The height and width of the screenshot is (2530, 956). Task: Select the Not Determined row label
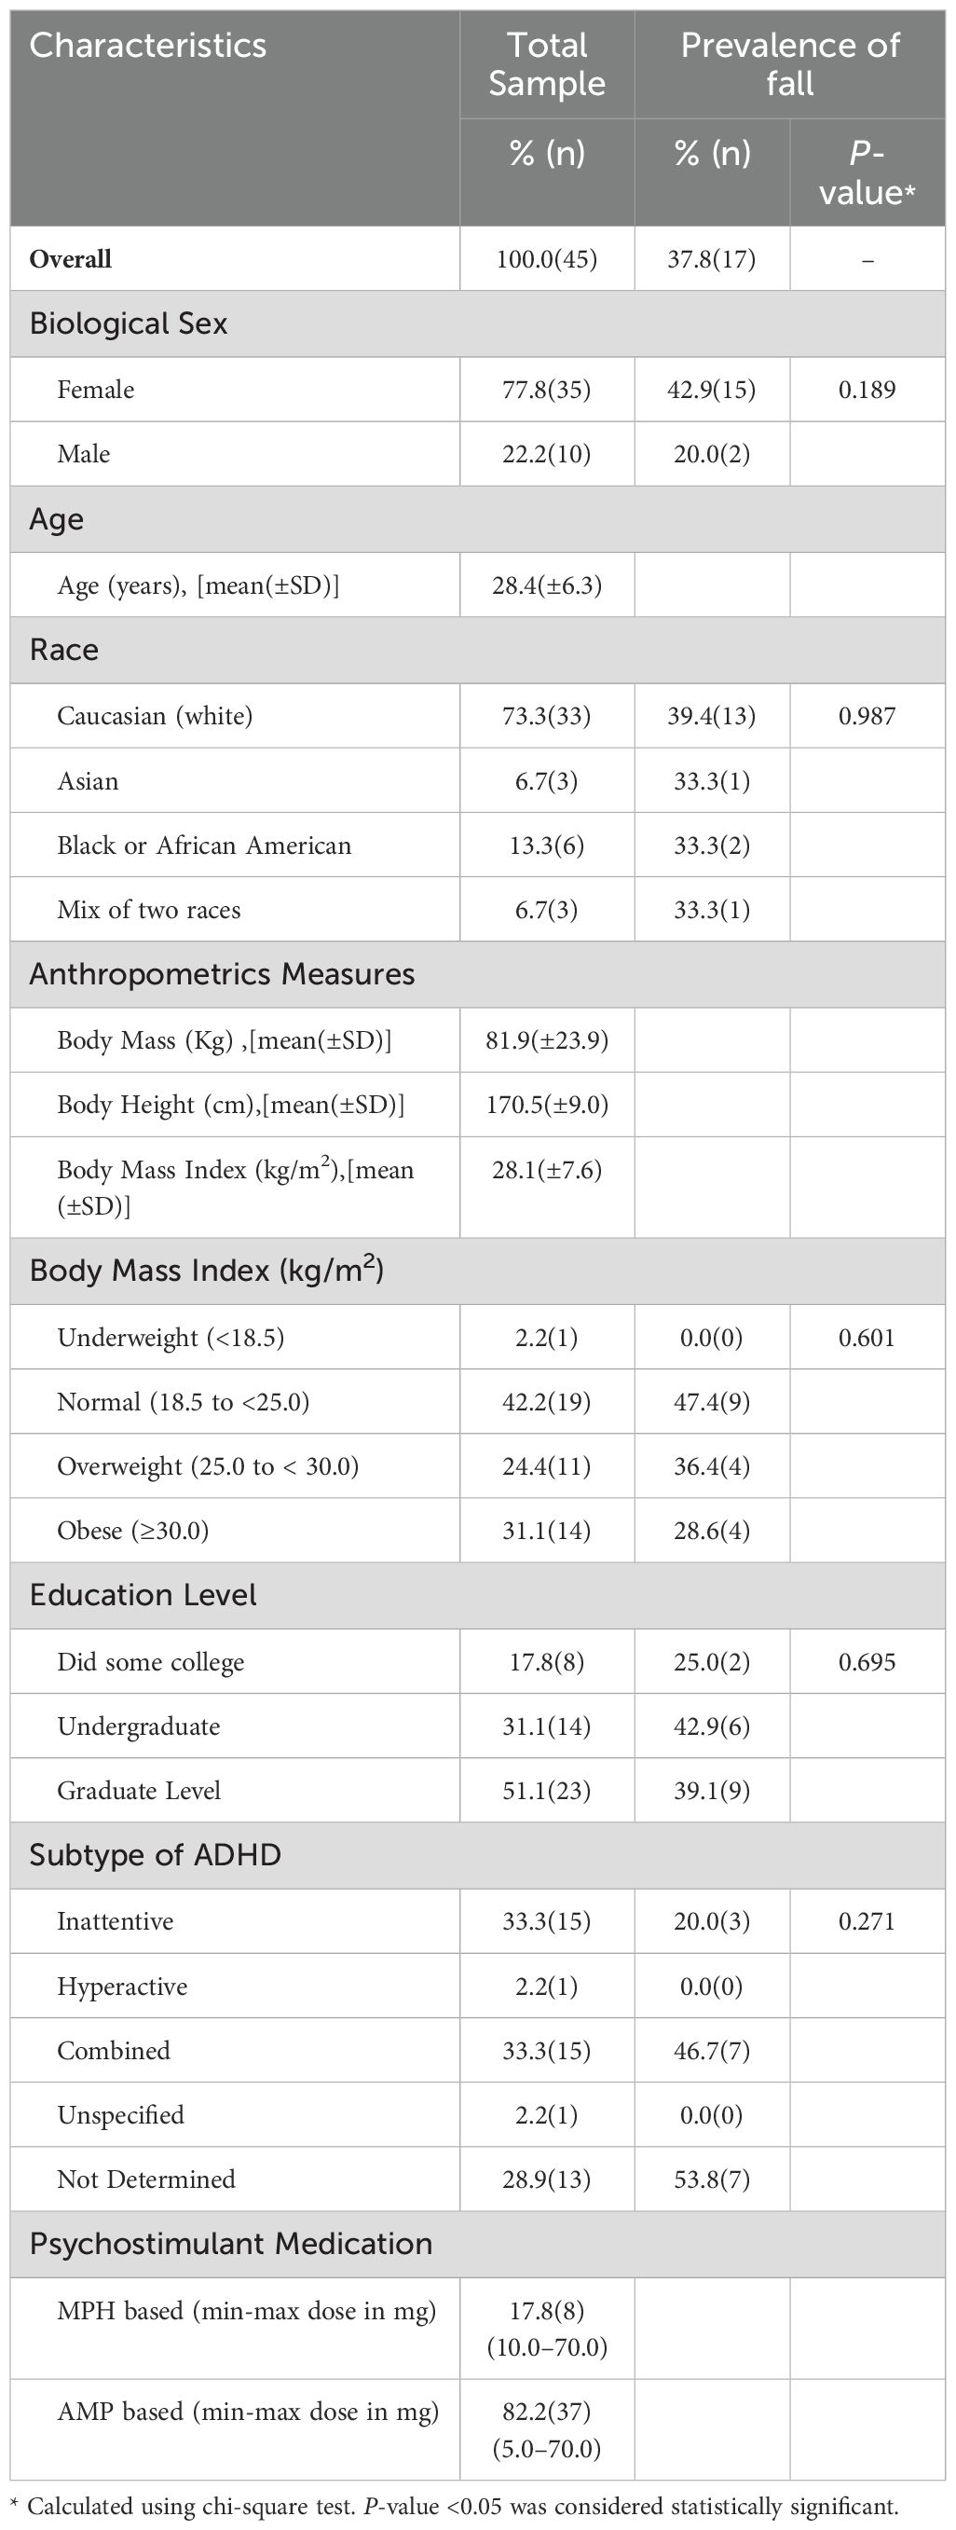146,2179
